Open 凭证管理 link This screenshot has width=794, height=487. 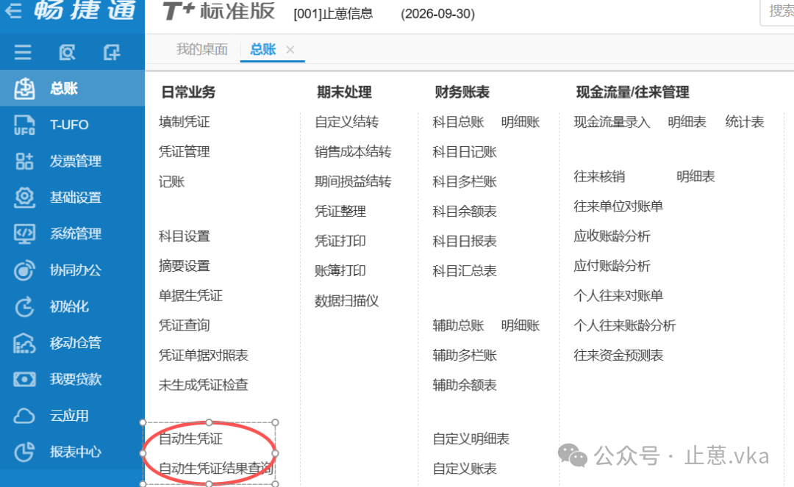tap(184, 152)
